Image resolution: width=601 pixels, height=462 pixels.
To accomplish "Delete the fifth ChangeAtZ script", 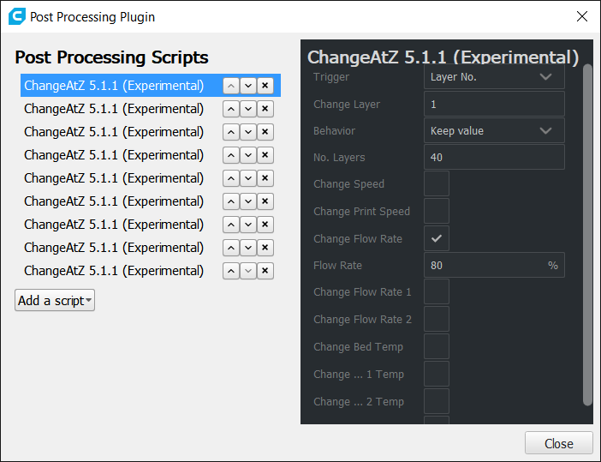I will click(x=265, y=178).
